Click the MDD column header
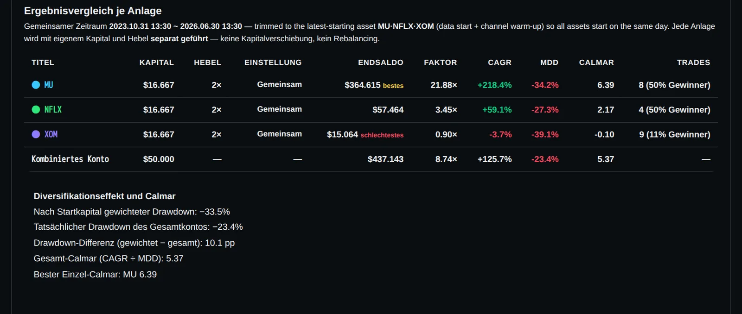 (549, 63)
